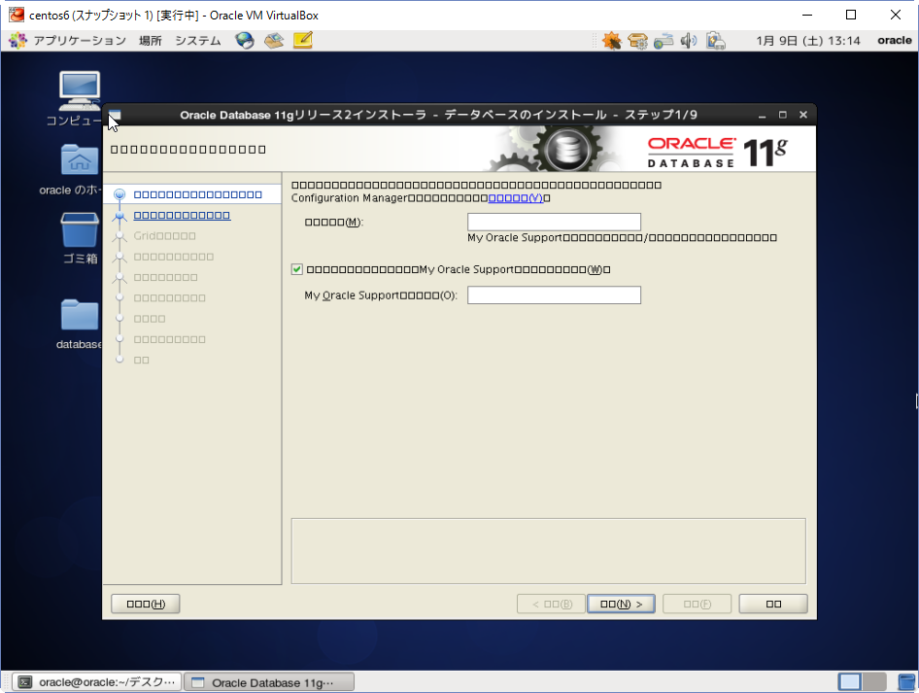
Task: Switch to first workspace in pager
Action: pyautogui.click(x=850, y=682)
